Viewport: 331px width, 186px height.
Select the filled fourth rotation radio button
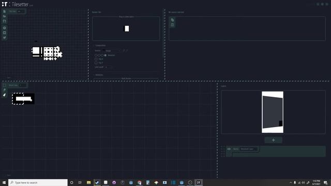pos(106,55)
